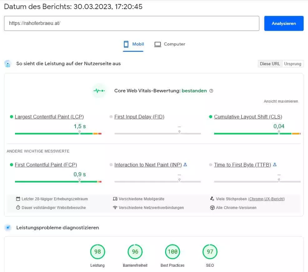Click the devices icon by Verschiedene Mobilgeräte
The width and height of the screenshot is (308, 272).
[115, 199]
